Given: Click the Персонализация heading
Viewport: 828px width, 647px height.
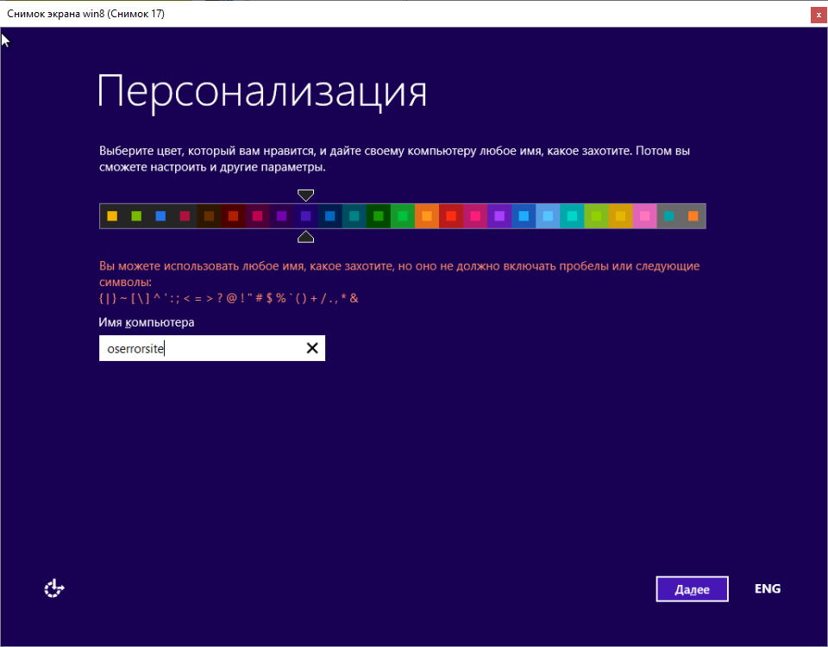Looking at the screenshot, I should click(262, 92).
